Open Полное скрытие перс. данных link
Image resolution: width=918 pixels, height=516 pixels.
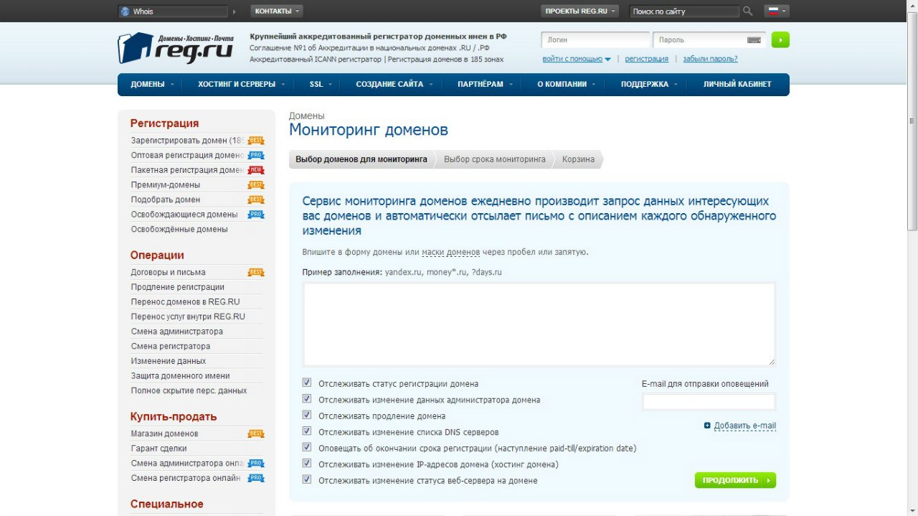point(189,390)
